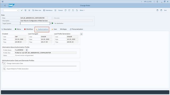Click the Other role button
Viewport: 170px width, 95px height.
37,10
